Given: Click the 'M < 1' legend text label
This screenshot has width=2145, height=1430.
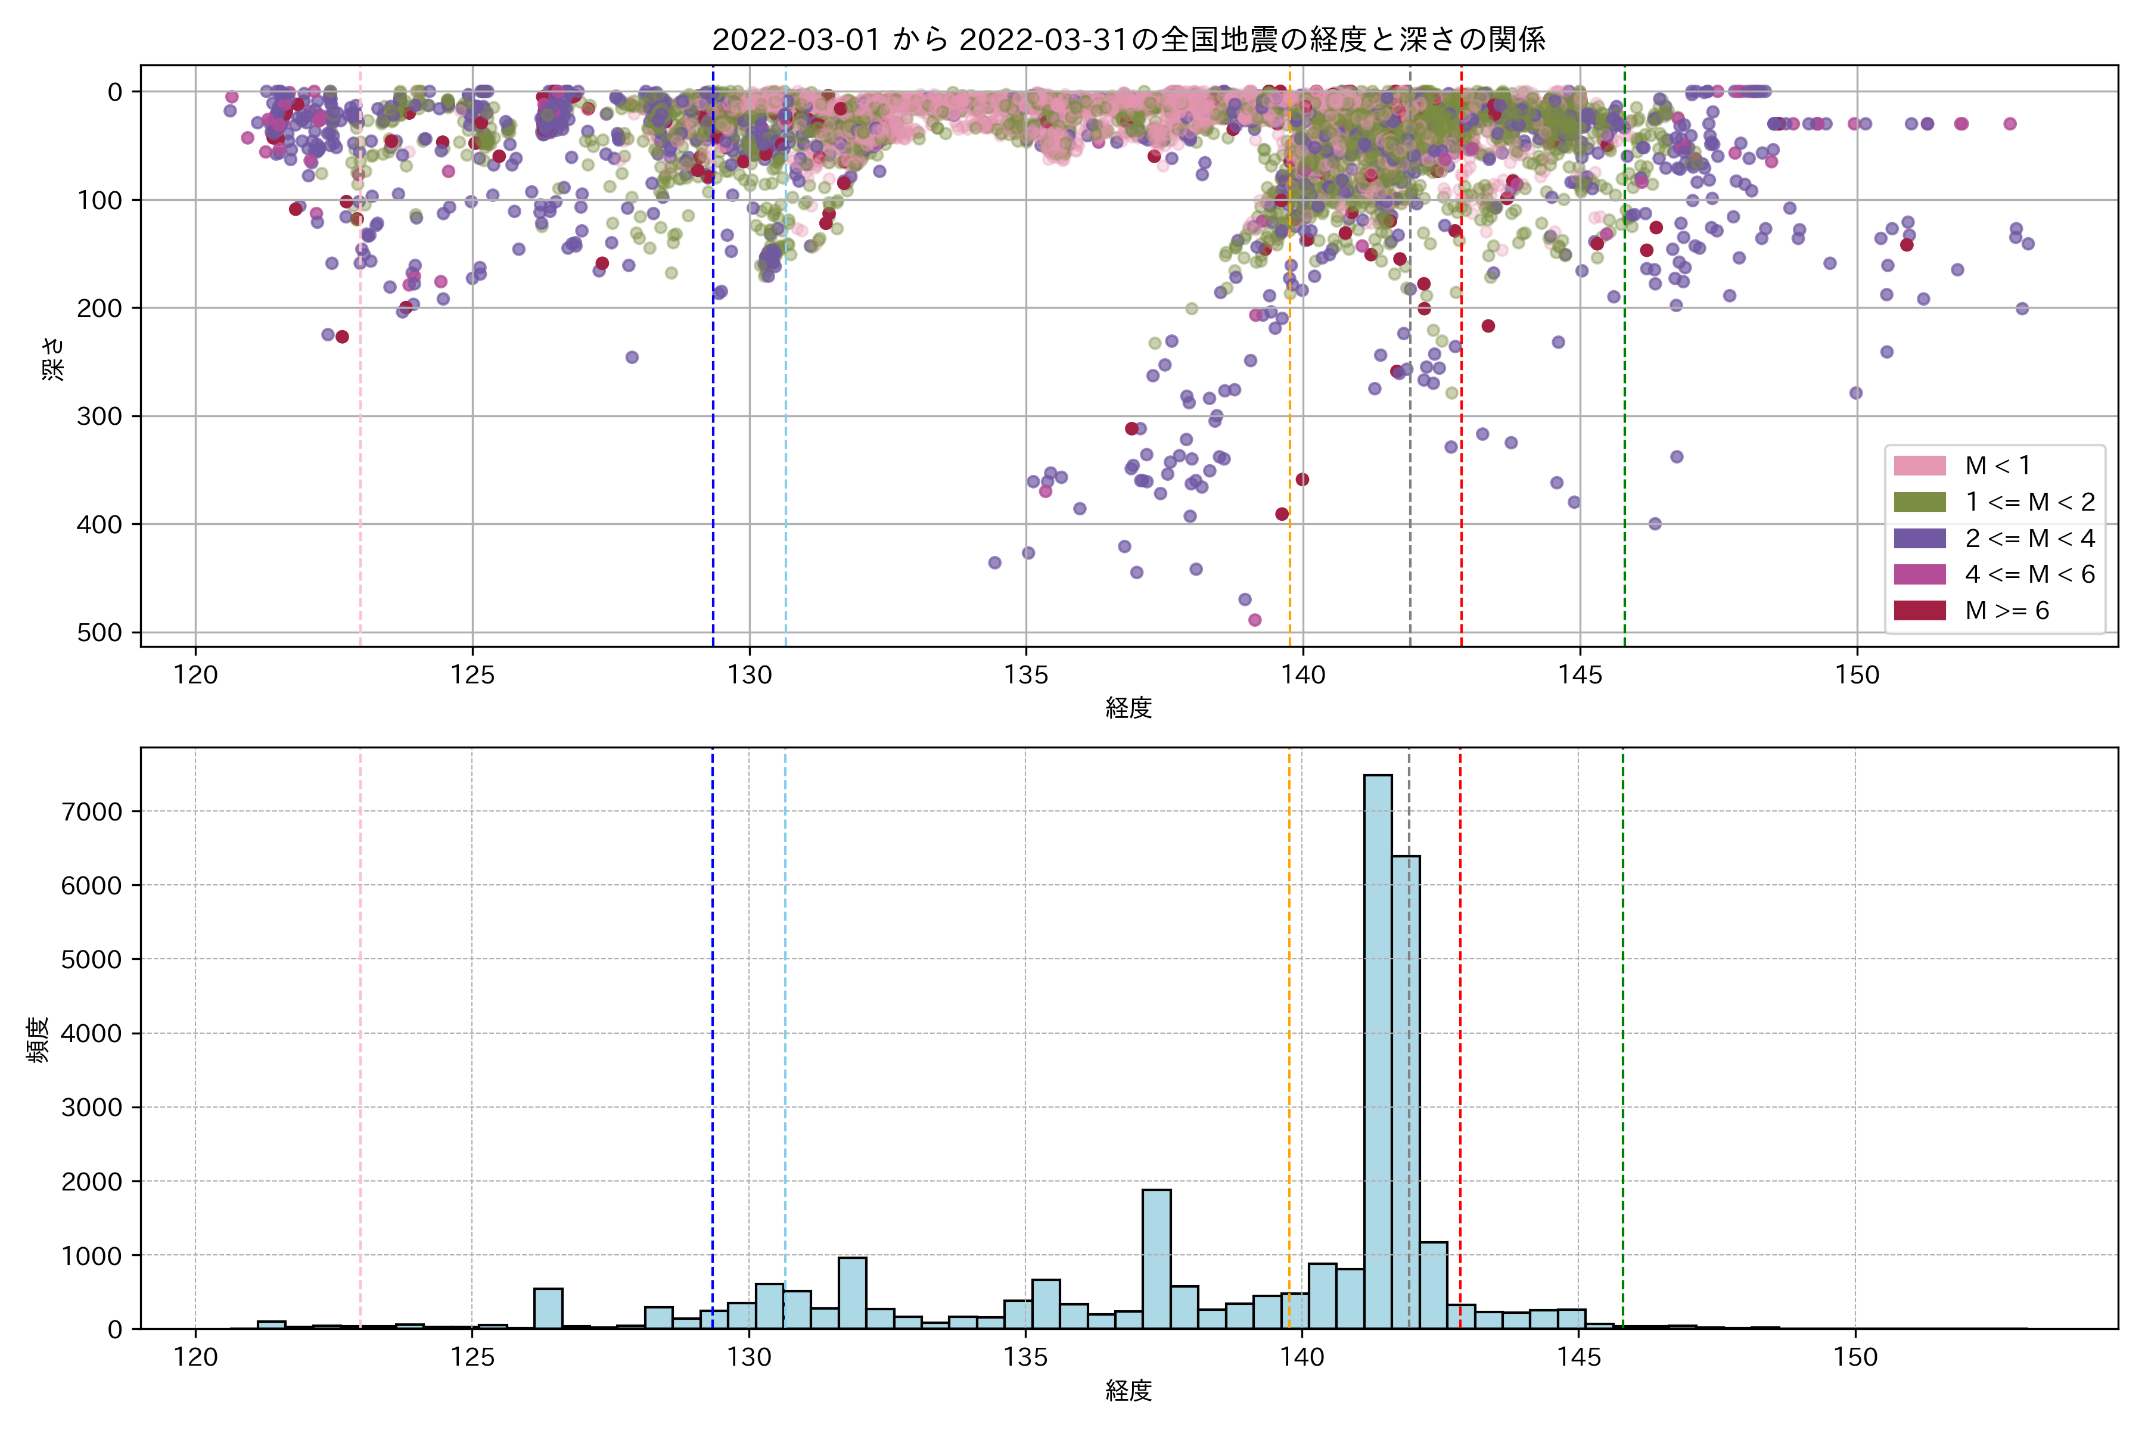Looking at the screenshot, I should (1997, 466).
